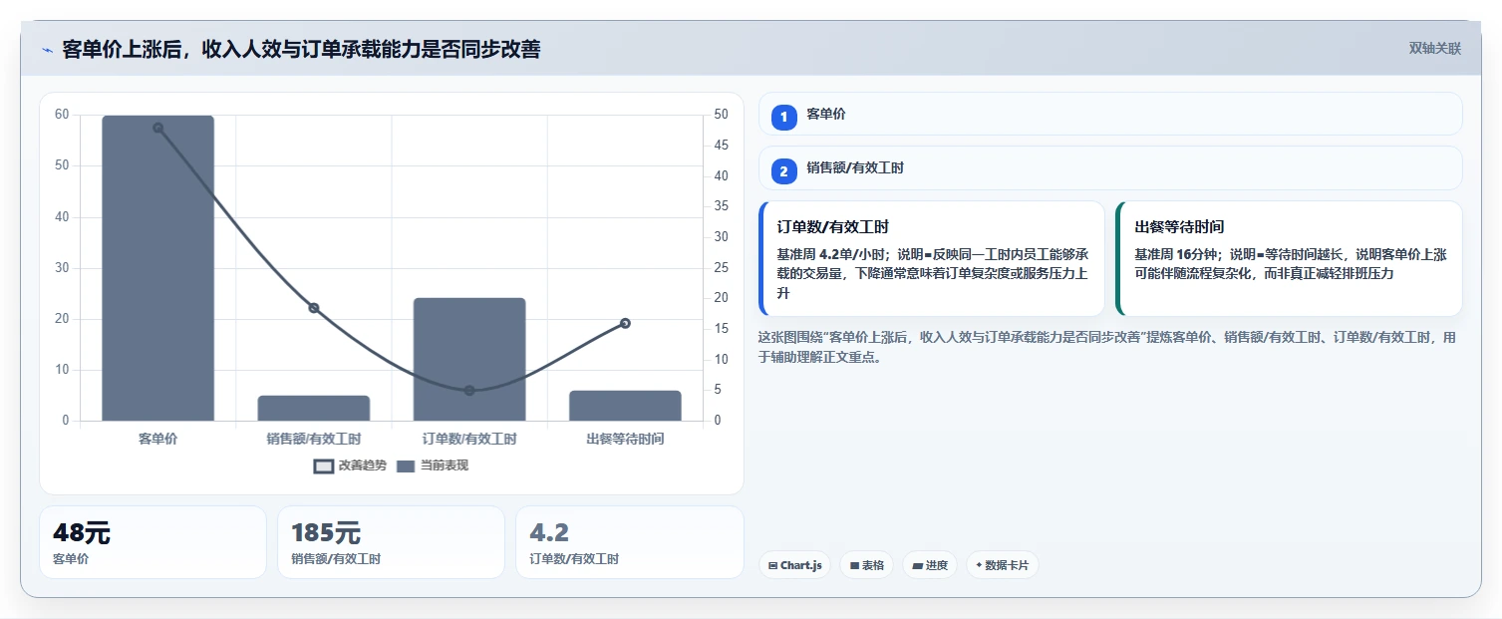Click the 出餐等待时间 x-axis label
Screen dimensions: 1502x619
pyautogui.click(x=625, y=439)
